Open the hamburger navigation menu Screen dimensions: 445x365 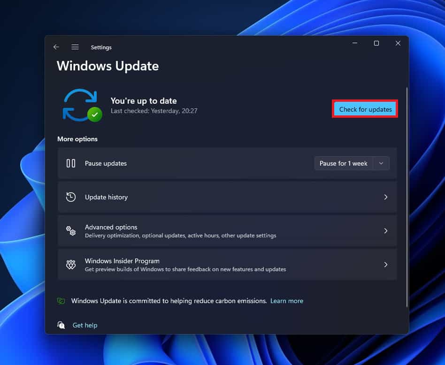pos(75,47)
